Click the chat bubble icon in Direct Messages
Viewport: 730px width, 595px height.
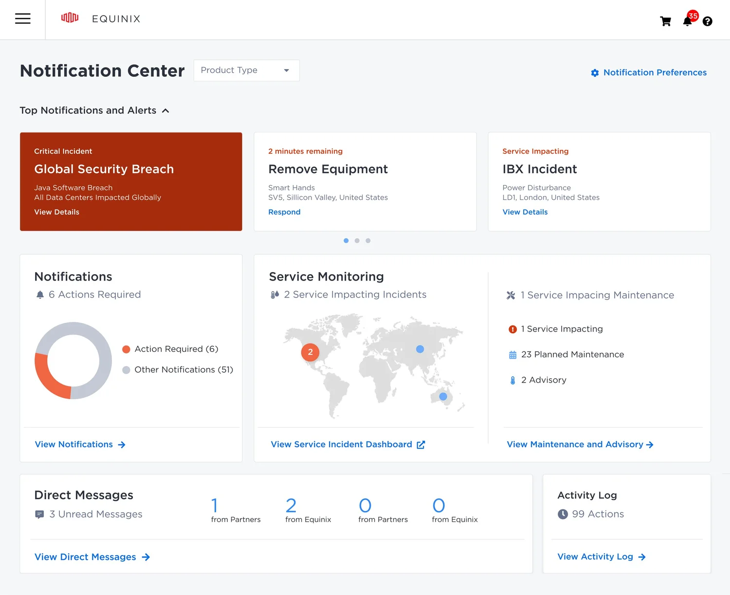point(39,514)
